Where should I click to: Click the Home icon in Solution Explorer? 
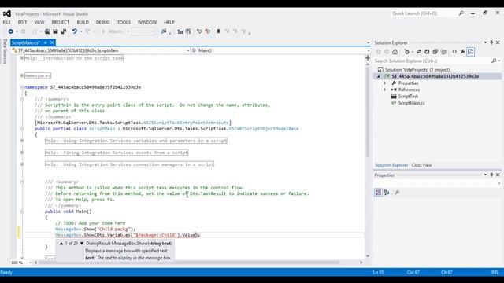point(395,52)
